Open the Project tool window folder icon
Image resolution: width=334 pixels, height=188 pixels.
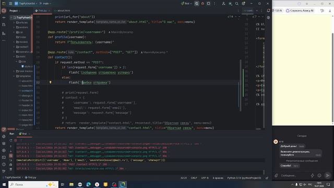[x=4, y=10]
